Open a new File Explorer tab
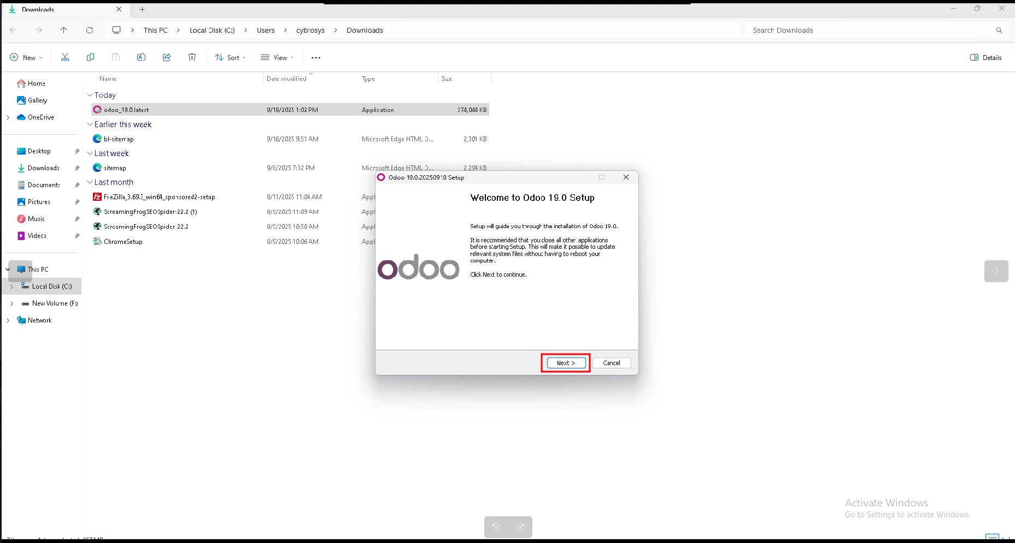The width and height of the screenshot is (1015, 543). click(x=142, y=9)
